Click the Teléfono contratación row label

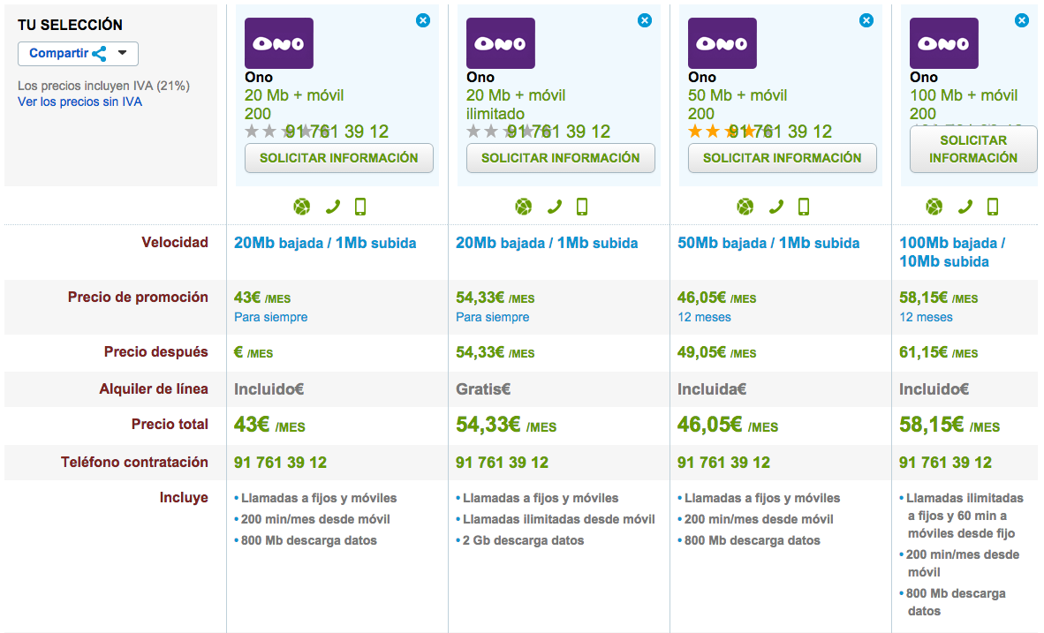[134, 462]
